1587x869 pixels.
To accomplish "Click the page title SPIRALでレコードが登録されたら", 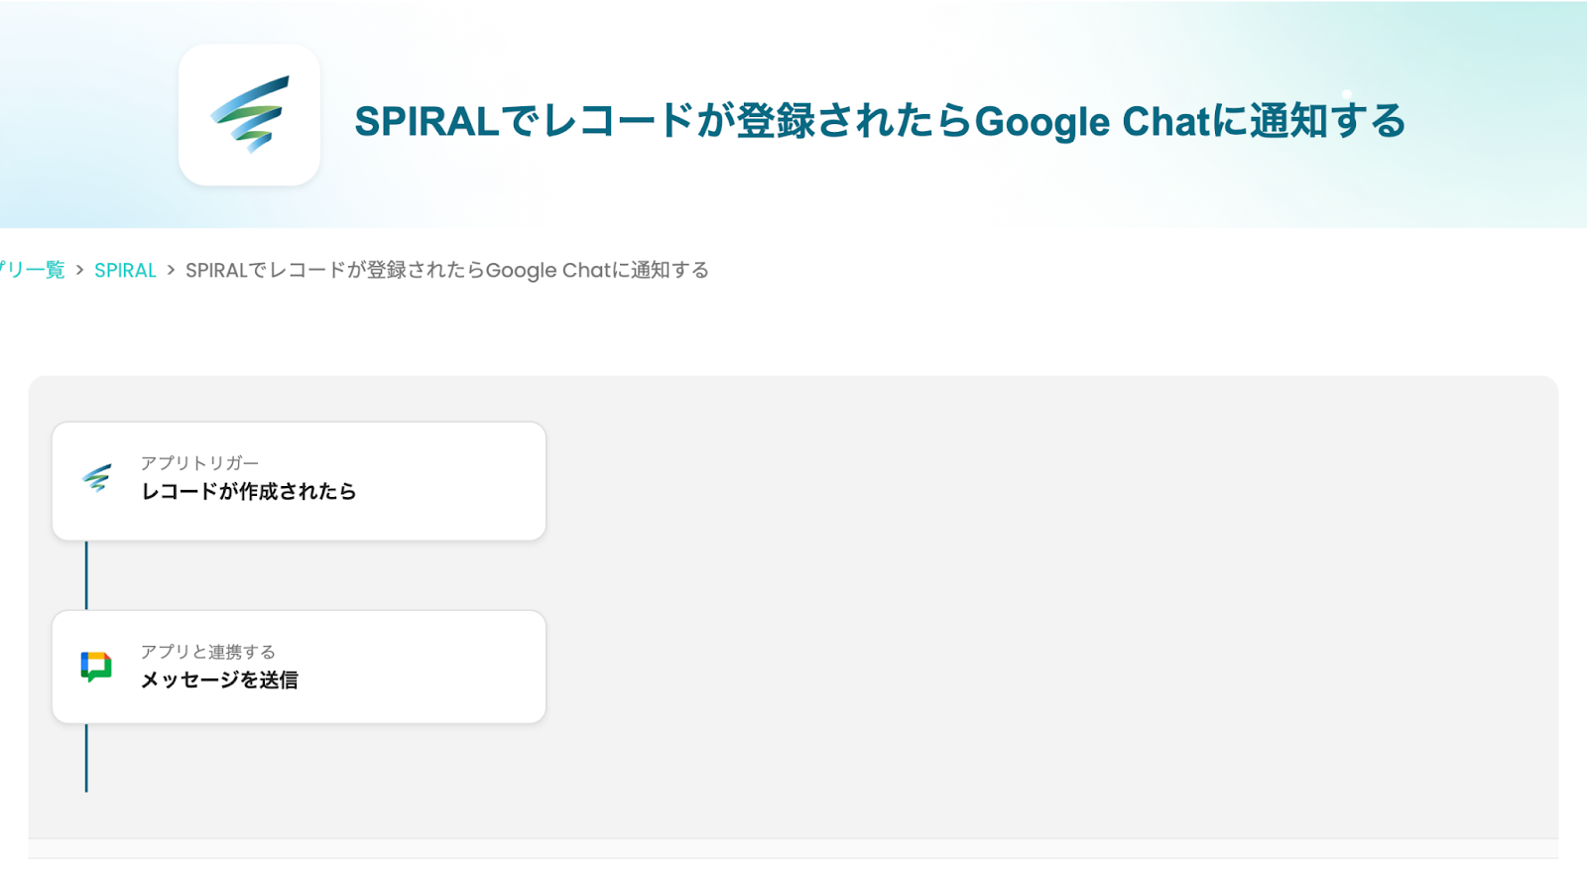I will (664, 121).
